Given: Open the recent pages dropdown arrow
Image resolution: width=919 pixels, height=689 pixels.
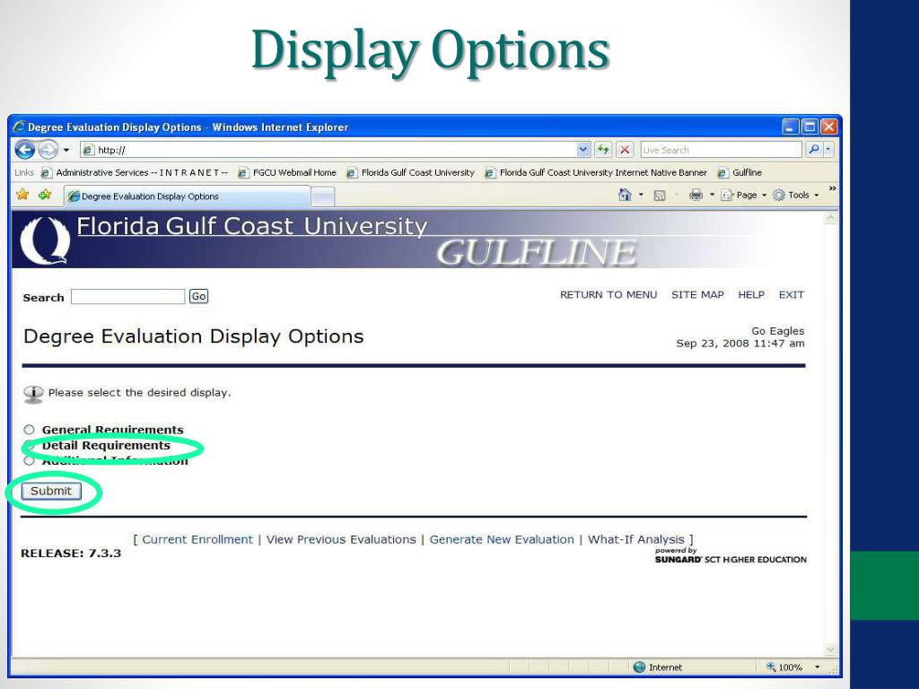Looking at the screenshot, I should (x=66, y=150).
